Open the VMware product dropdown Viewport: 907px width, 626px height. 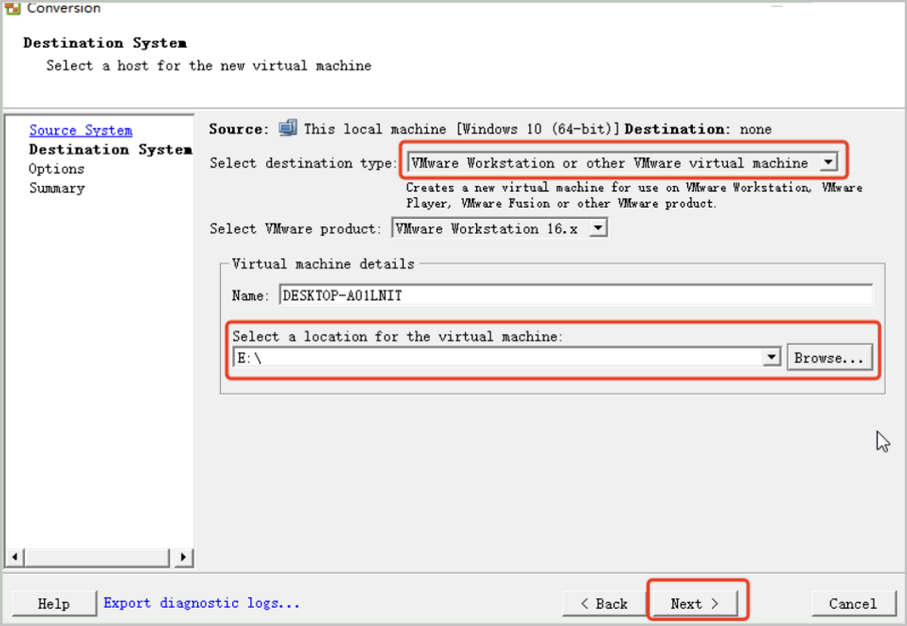(x=598, y=228)
